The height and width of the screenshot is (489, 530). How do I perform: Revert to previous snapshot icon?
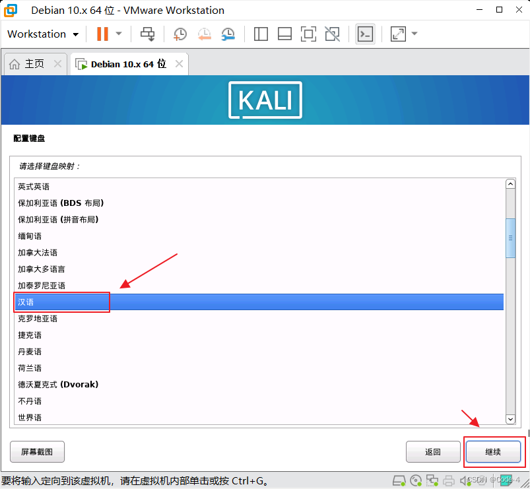click(x=204, y=34)
